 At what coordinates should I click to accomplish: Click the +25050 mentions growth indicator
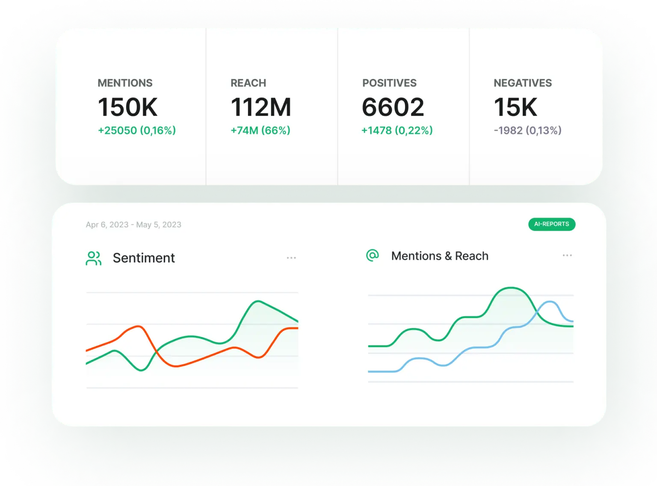(x=137, y=130)
